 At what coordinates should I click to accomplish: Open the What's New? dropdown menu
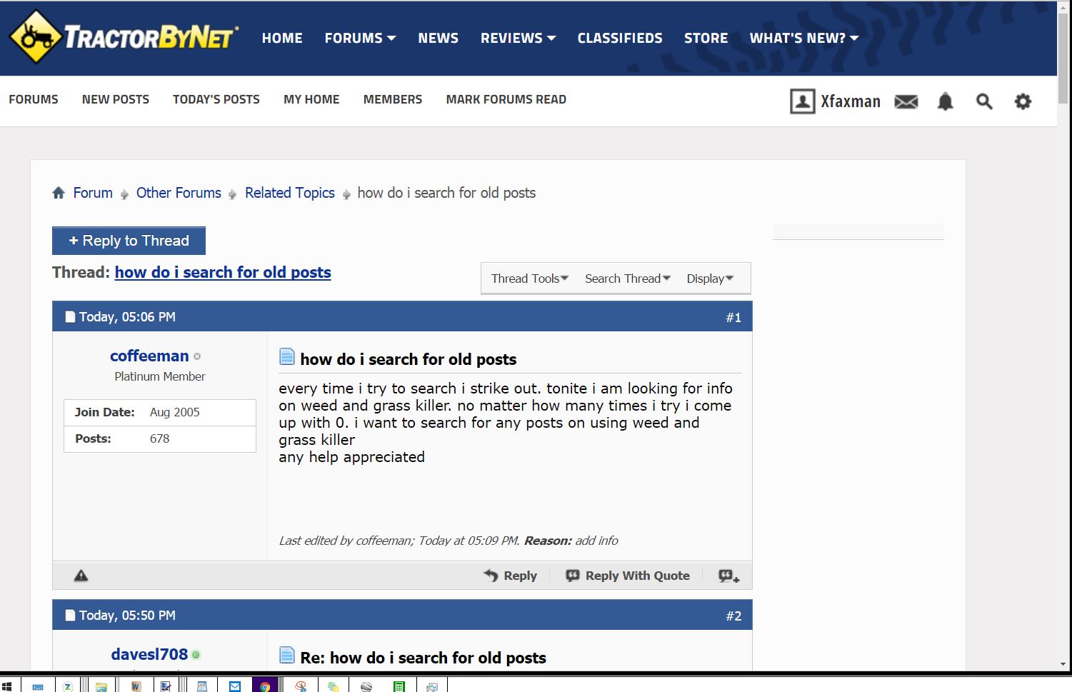[x=803, y=38]
